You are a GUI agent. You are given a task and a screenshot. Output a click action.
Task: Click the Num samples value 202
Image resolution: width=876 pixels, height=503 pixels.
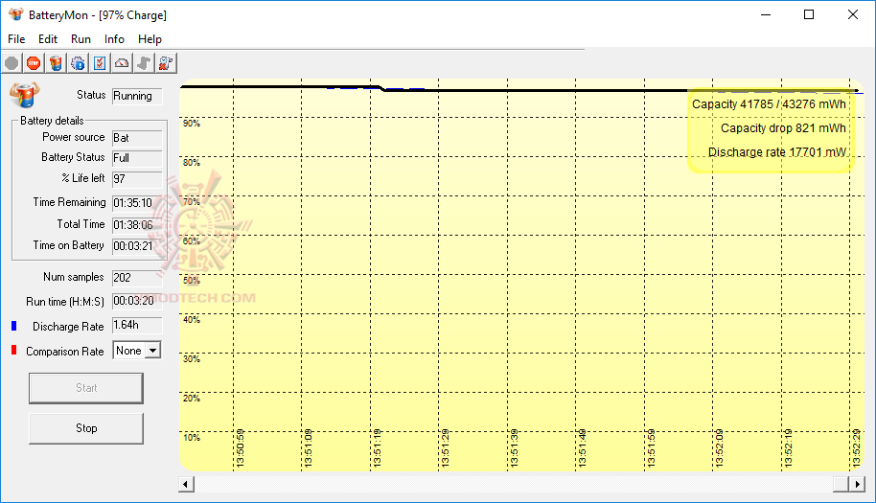tap(137, 278)
